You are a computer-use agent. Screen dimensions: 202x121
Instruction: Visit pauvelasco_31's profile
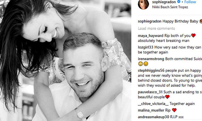(150, 92)
